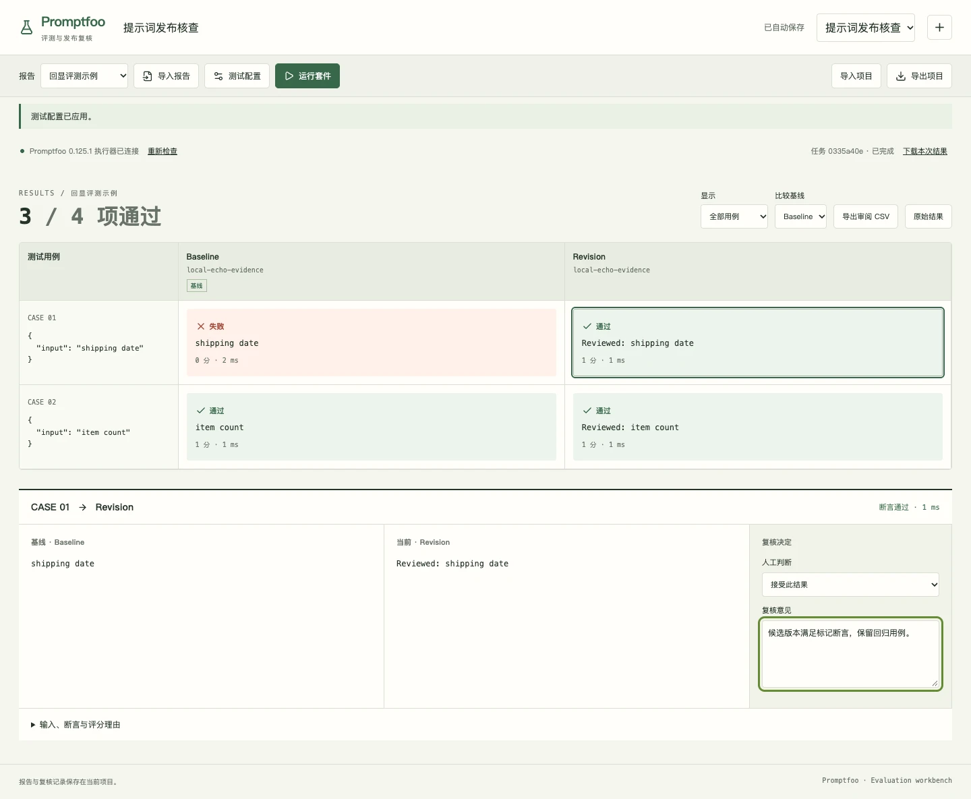Click the 已自动保存 status text

(x=784, y=28)
